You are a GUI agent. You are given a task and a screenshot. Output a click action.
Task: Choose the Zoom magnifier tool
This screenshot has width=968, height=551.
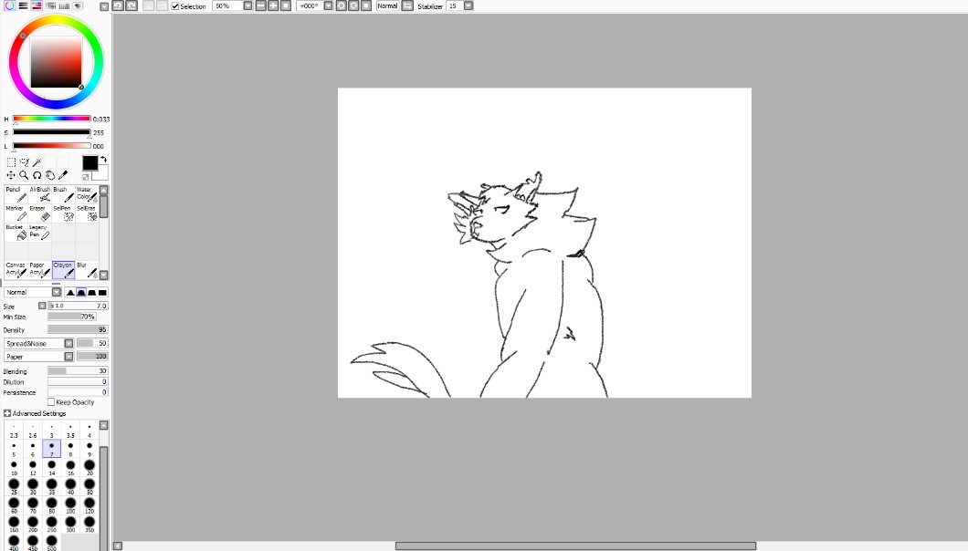click(24, 174)
